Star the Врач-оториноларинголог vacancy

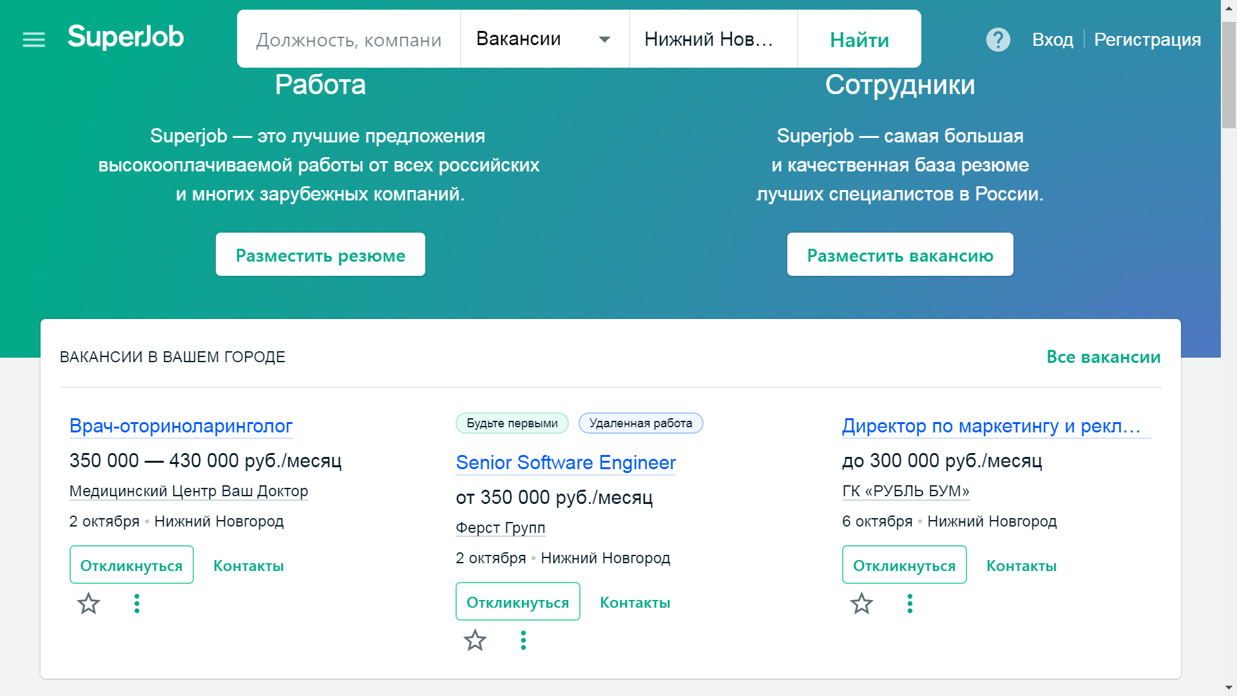(88, 604)
